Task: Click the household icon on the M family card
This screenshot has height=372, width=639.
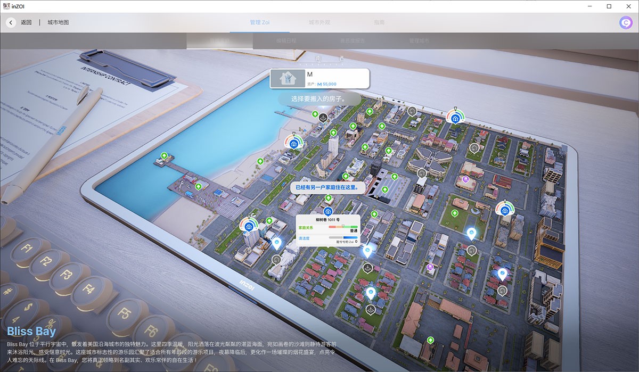Action: [x=286, y=79]
